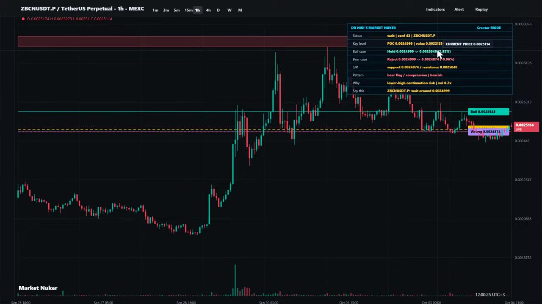Viewport: 542px width, 304px height.
Task: Click the red dot beside the OHLC values
Action: click(23, 19)
